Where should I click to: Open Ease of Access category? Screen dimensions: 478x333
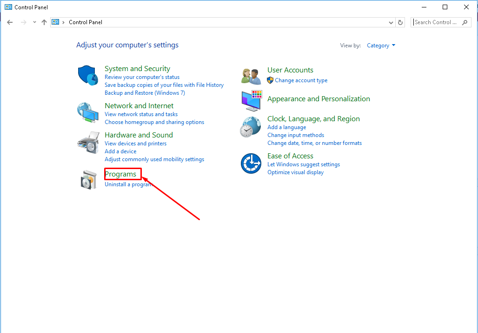tap(290, 156)
